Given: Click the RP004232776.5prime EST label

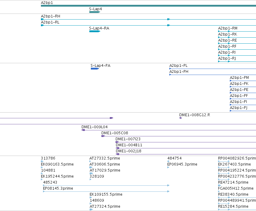Looking at the screenshot, I should click(x=237, y=177).
